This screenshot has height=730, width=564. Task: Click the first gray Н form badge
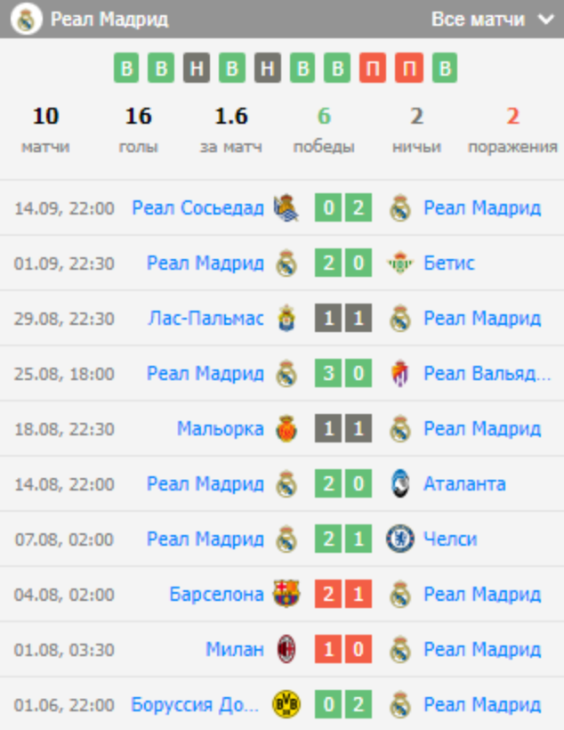coord(197,68)
